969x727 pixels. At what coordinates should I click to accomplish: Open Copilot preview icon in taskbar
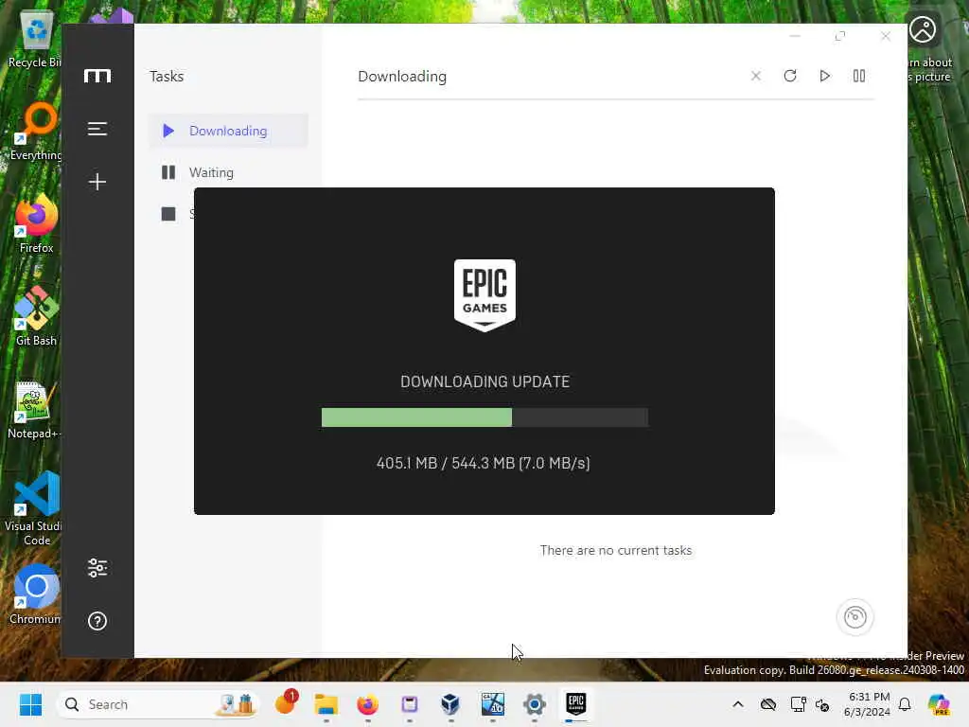pos(939,704)
